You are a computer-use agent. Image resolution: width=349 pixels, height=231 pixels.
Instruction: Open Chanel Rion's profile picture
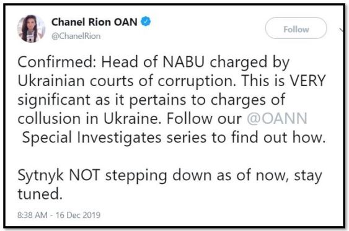(x=32, y=28)
